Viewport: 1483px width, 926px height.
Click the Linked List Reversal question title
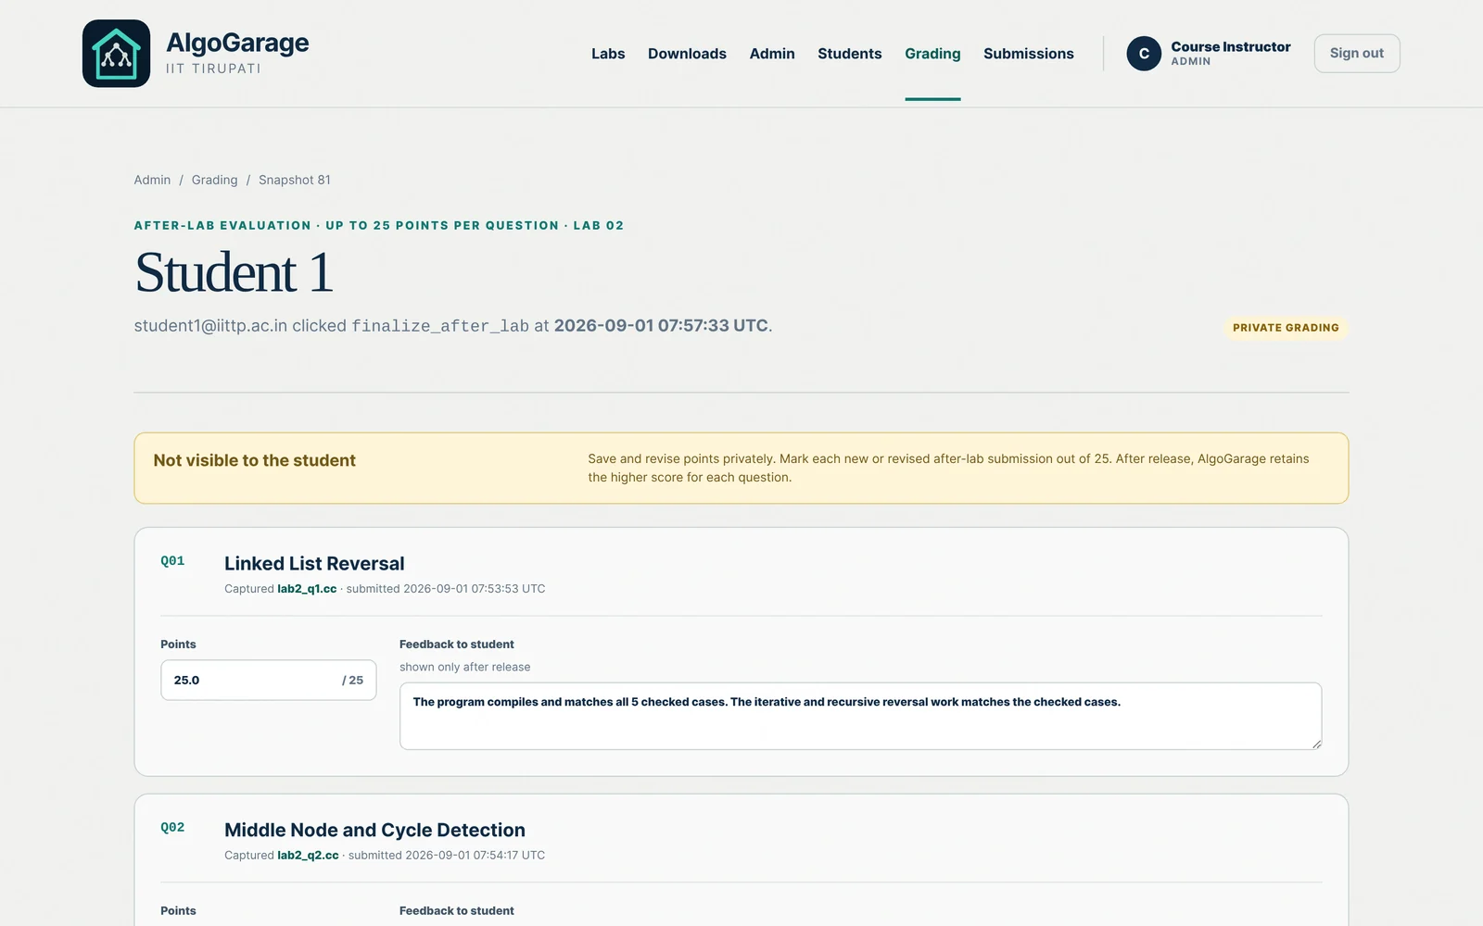(x=314, y=564)
